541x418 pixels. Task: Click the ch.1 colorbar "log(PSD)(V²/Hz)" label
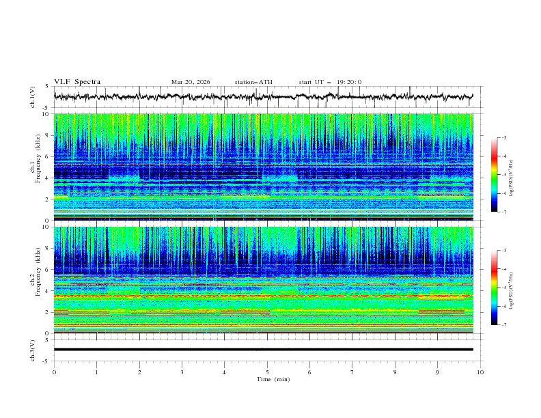coord(511,178)
